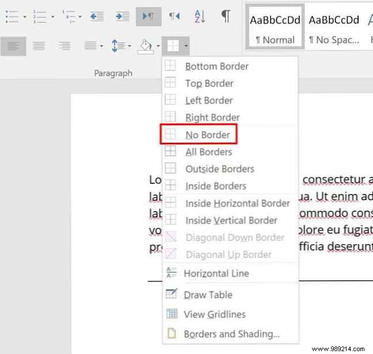Choose Inside Borders option

pos(230,186)
